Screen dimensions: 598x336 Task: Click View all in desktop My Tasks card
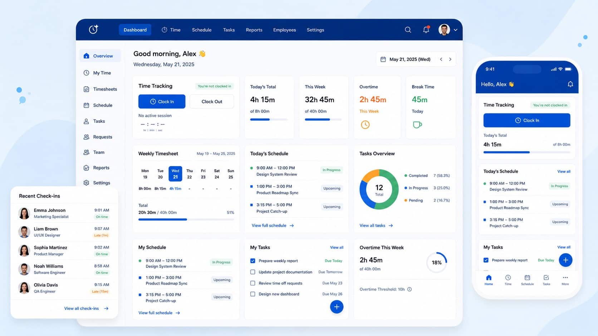point(337,247)
